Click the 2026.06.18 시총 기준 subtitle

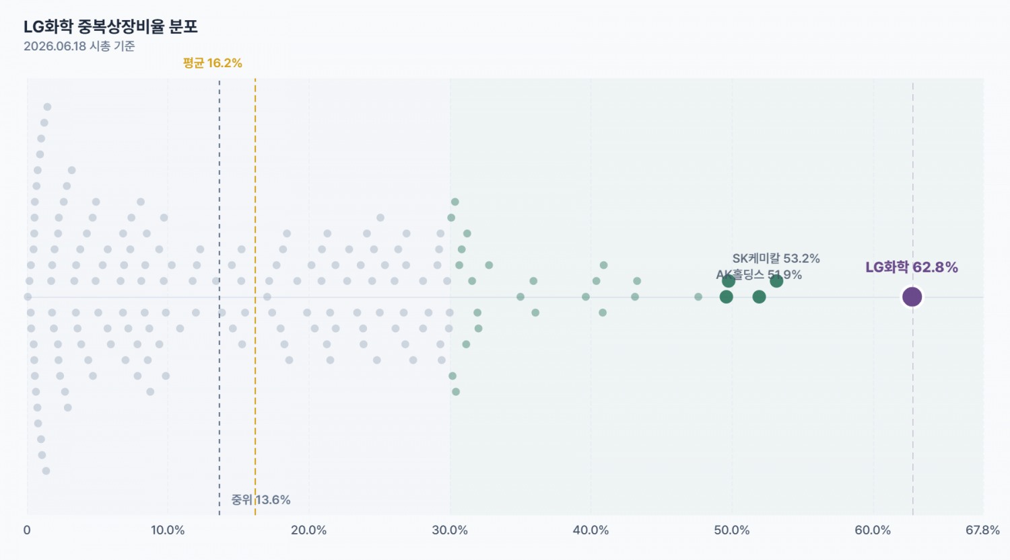[x=79, y=46]
